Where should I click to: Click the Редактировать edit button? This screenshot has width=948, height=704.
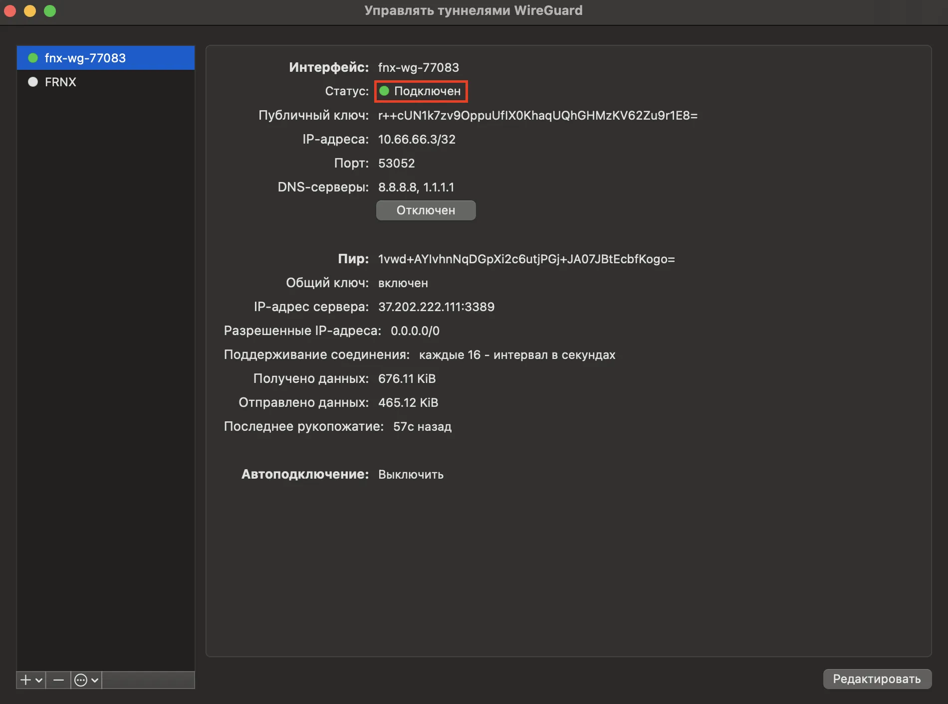tap(877, 679)
